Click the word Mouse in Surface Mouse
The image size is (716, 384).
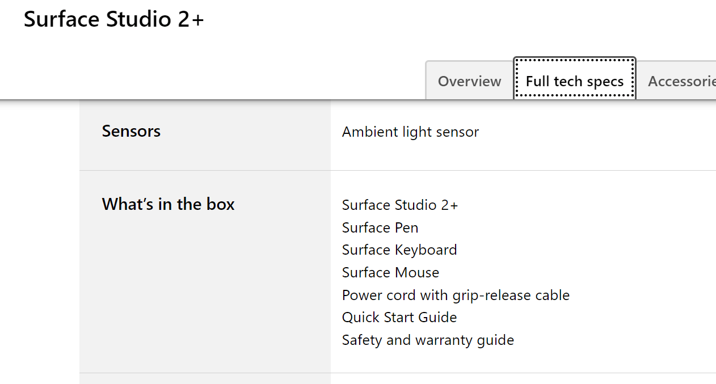pos(416,272)
